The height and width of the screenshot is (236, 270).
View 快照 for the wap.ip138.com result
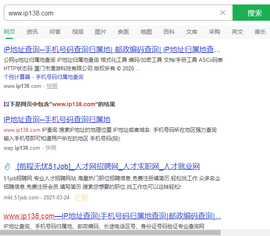51,148
